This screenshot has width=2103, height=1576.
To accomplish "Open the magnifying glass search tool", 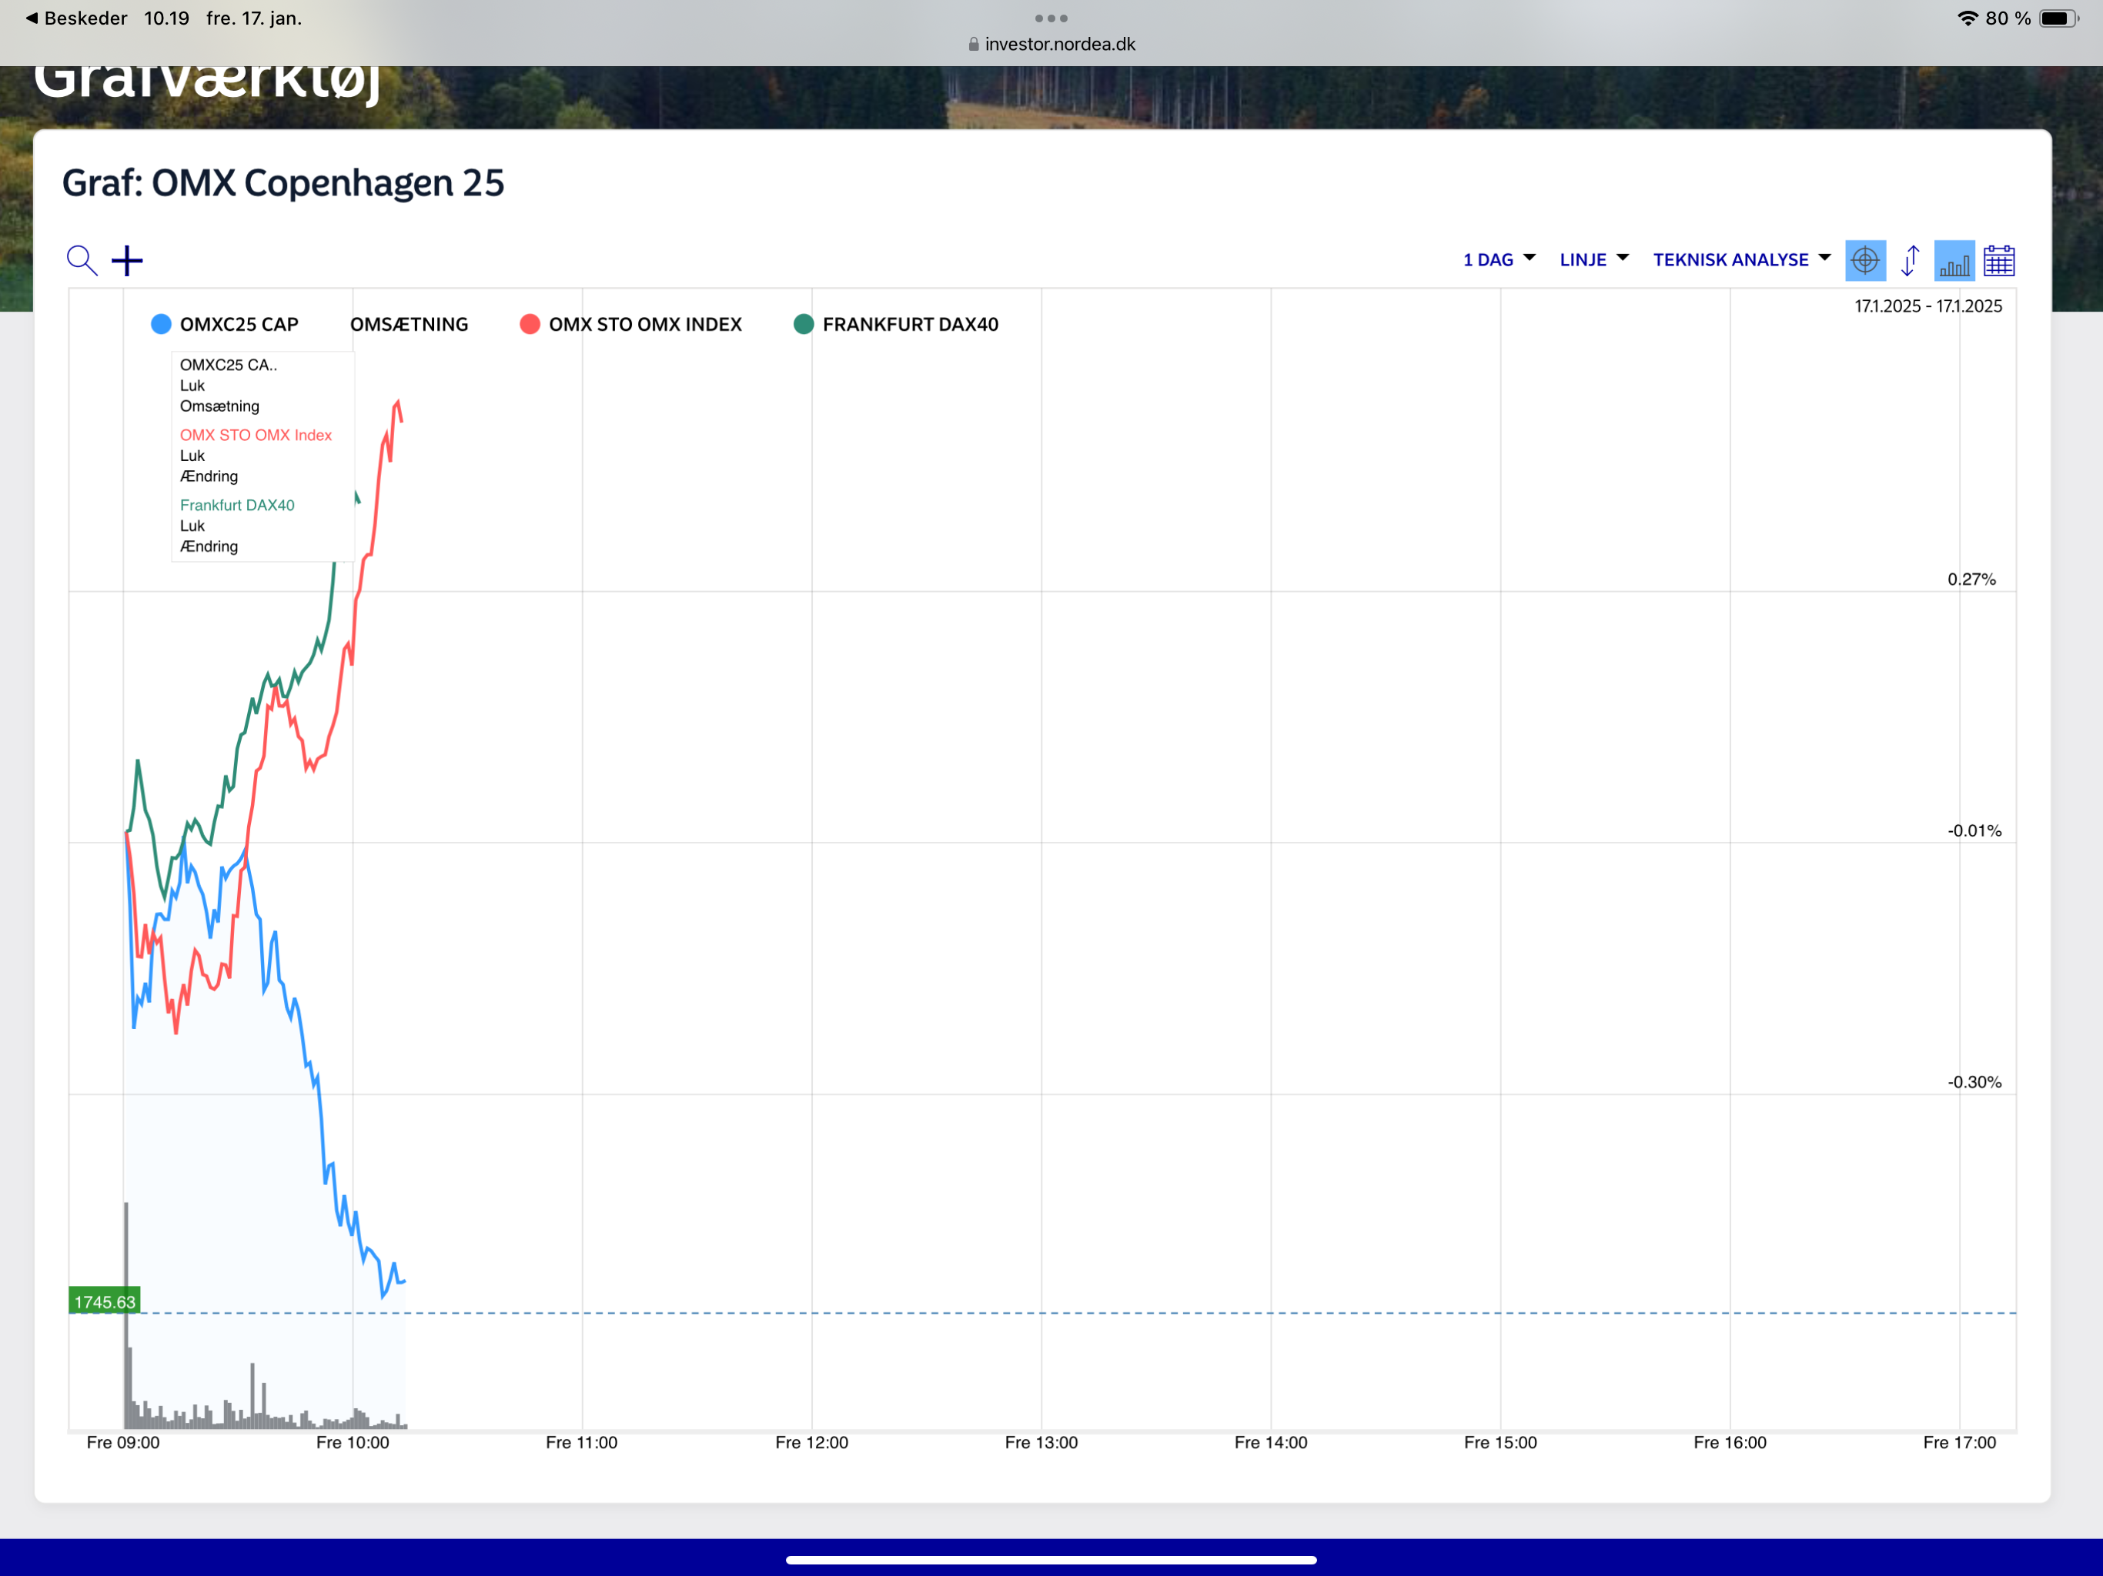I will pos(82,259).
